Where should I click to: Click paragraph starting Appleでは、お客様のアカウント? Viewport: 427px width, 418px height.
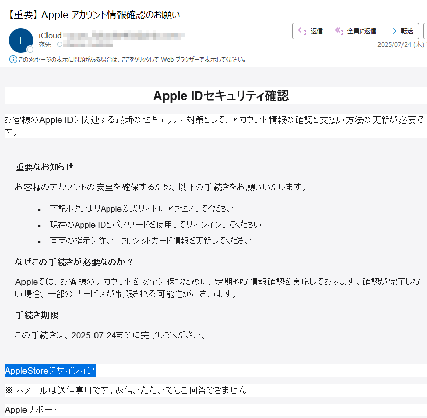tap(218, 287)
